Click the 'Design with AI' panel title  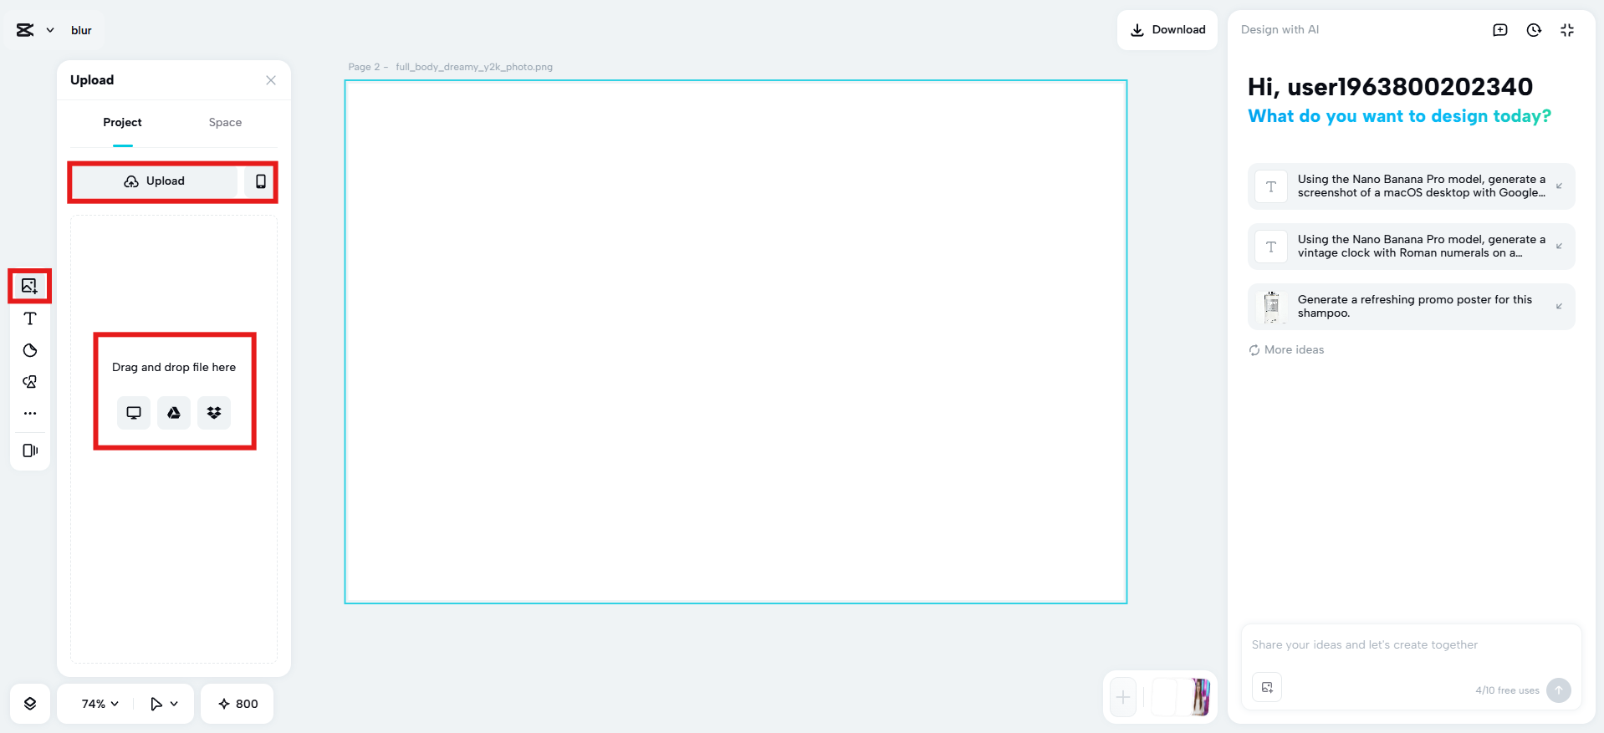1280,30
